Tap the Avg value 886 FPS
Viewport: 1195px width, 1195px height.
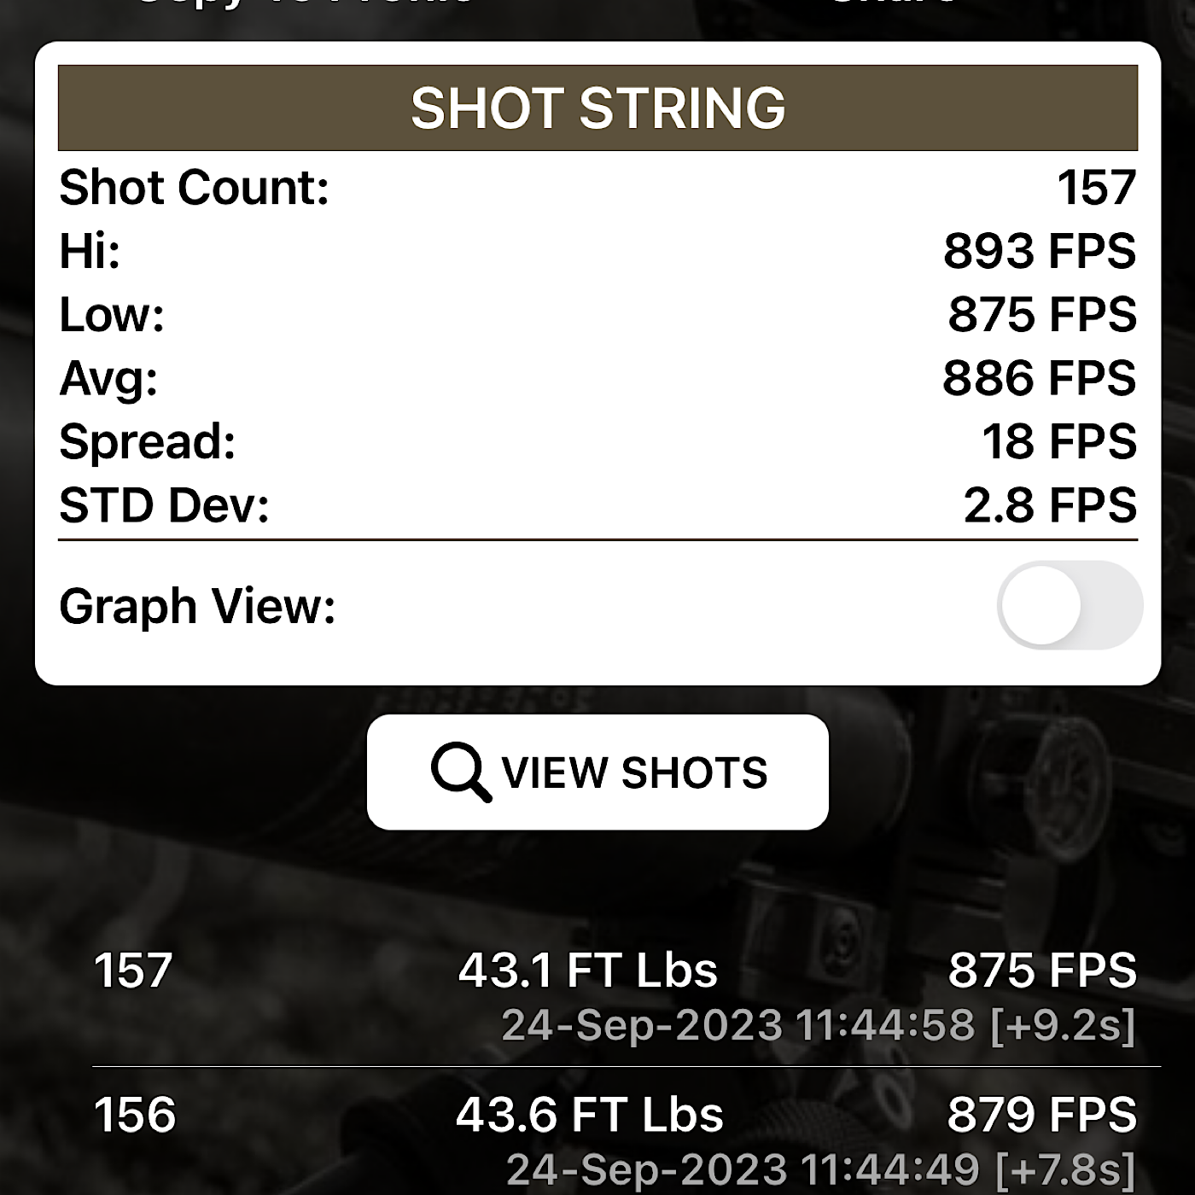point(1040,377)
